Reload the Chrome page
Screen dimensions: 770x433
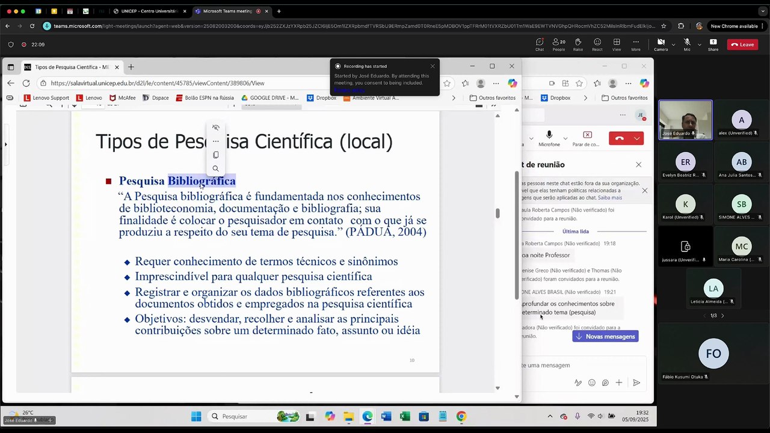(33, 26)
